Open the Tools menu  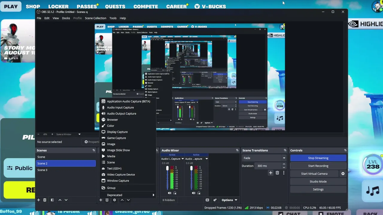(113, 18)
